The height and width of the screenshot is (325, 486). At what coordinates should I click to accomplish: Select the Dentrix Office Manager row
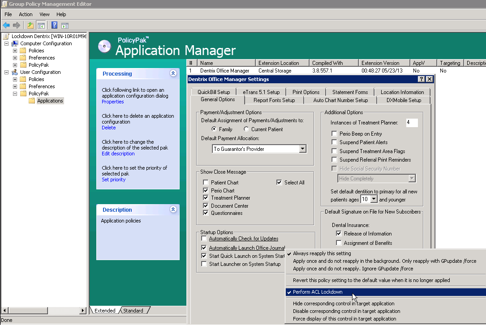(336, 71)
